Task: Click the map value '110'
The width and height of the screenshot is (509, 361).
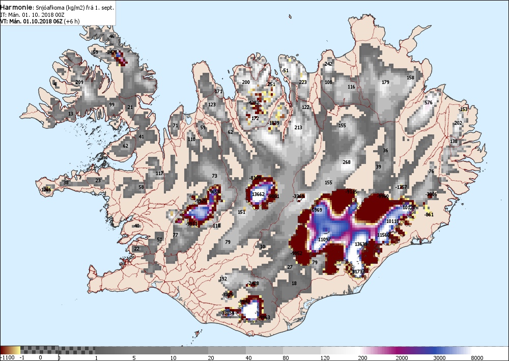Action: (x=191, y=140)
